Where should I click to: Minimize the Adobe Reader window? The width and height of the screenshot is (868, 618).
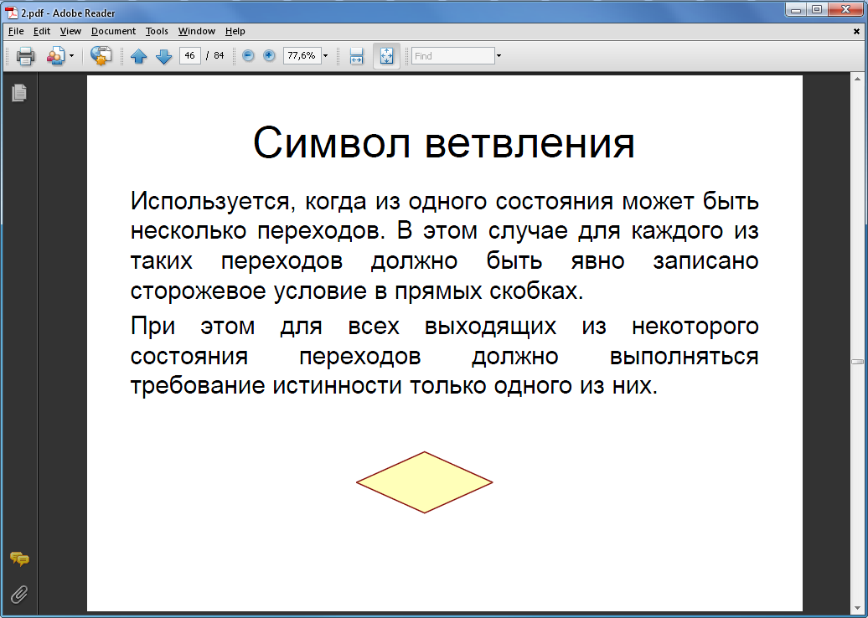(796, 9)
